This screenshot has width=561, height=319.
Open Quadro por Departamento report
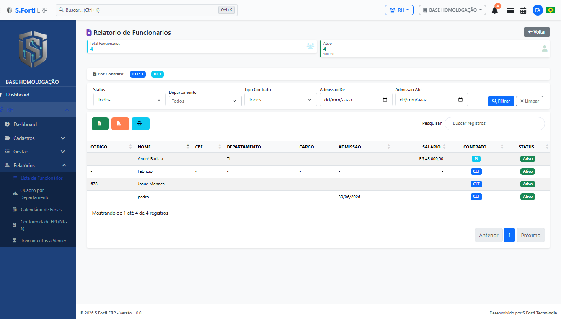pyautogui.click(x=38, y=194)
